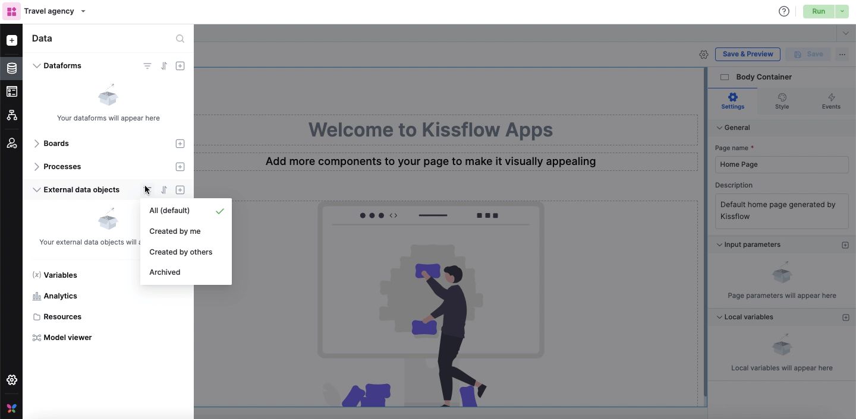
Task: Select the Add more components text block
Action: (430, 161)
